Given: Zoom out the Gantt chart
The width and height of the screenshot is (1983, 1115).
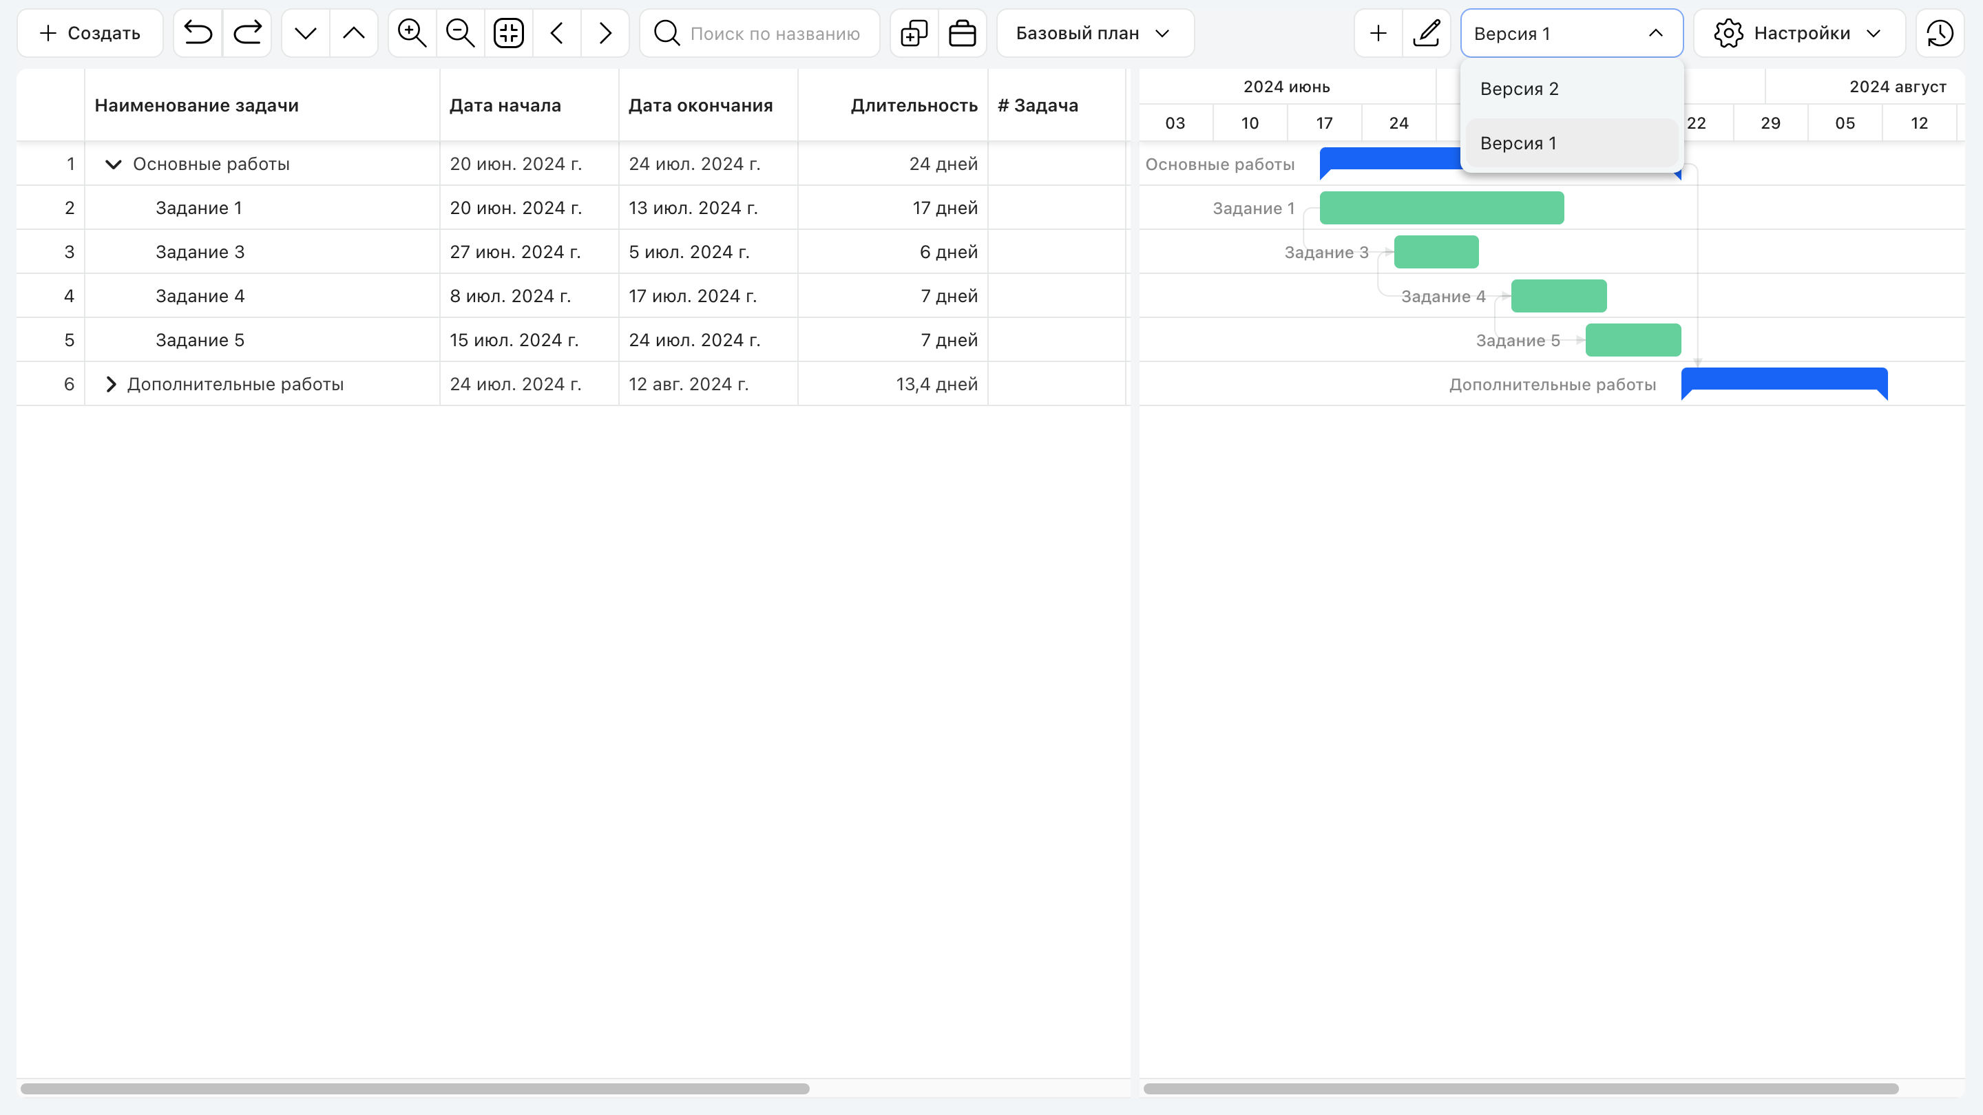Looking at the screenshot, I should [461, 33].
